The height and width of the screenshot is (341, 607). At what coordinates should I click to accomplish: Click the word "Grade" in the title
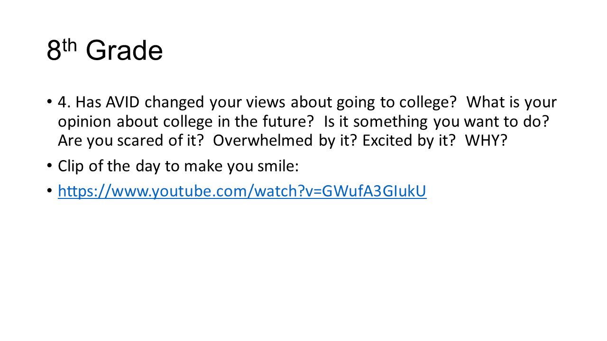click(124, 51)
